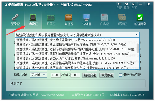Click the 反馈 speech bubble icon in title bar
Image resolution: width=155 pixels, height=101 pixels.
[119, 4]
